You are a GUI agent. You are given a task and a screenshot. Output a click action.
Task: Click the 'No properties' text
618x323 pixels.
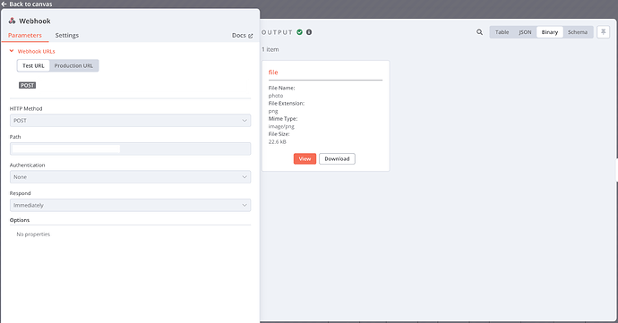[33, 234]
